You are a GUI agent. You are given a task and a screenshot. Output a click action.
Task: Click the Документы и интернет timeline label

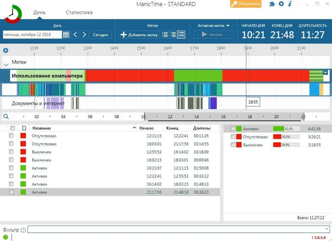pos(38,103)
